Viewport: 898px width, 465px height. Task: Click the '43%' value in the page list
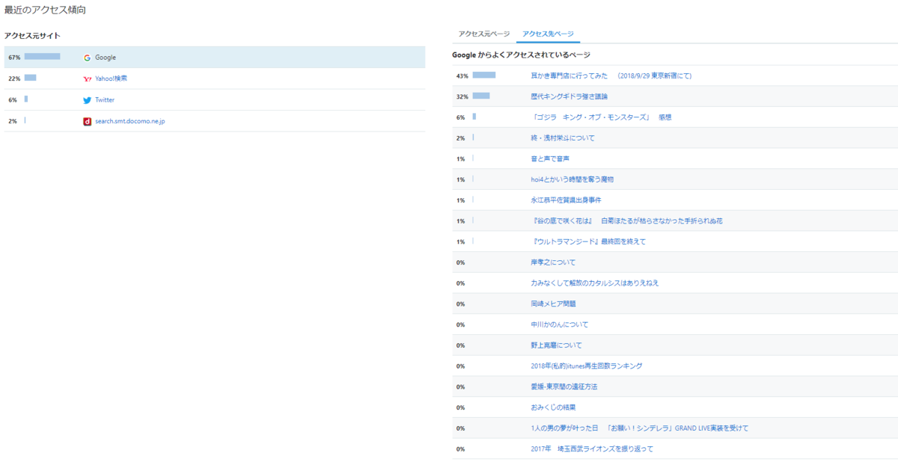462,76
